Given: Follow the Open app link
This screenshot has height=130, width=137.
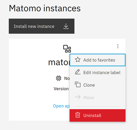Looking at the screenshot, I should (x=61, y=106).
